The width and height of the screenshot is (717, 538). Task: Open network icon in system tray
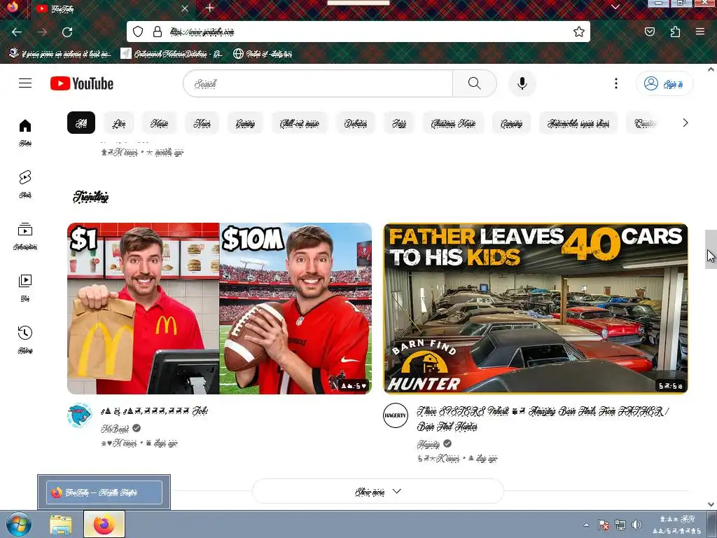tap(620, 525)
